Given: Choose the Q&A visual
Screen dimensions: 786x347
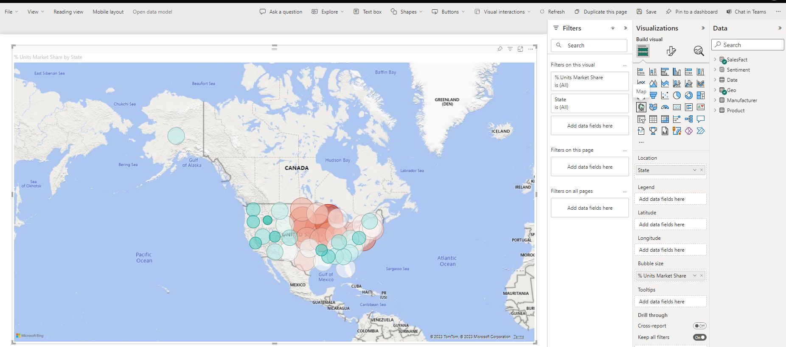Looking at the screenshot, I should click(x=701, y=119).
